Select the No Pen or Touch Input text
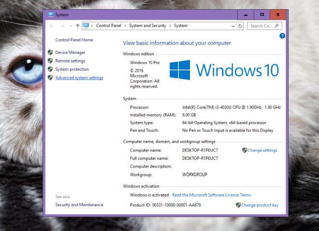The height and width of the screenshot is (231, 319). tap(228, 130)
